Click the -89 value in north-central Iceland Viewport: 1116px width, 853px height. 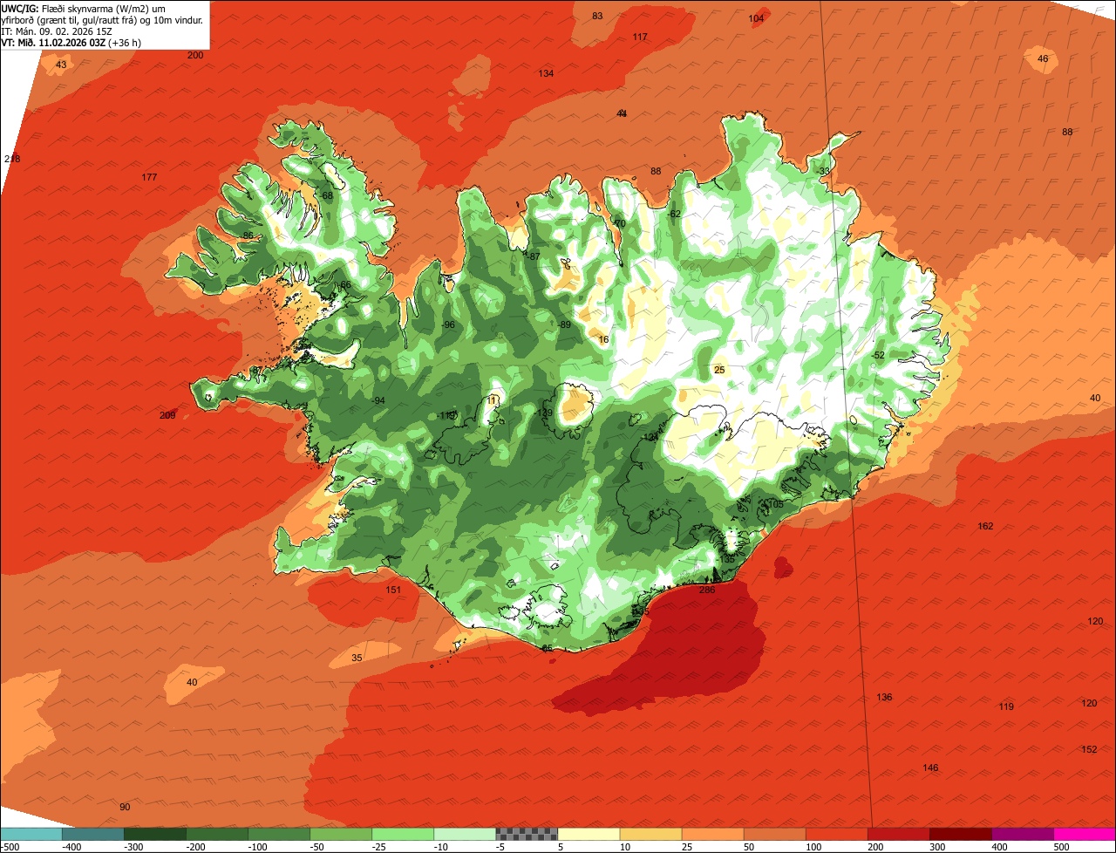(564, 325)
